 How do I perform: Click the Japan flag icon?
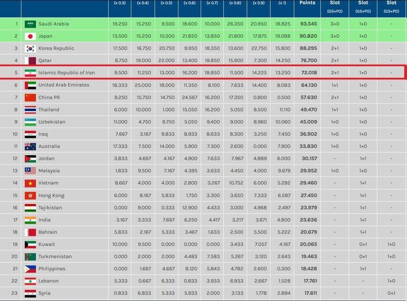pos(30,36)
